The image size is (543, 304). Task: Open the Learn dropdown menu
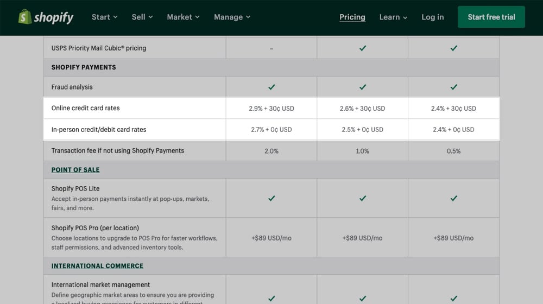[x=393, y=17]
